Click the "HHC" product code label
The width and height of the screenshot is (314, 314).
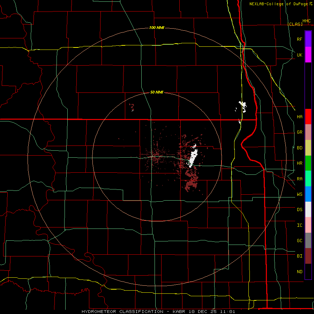307,21
